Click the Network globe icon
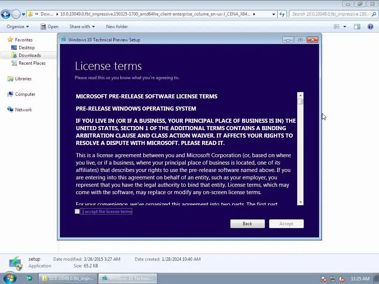 pyautogui.click(x=10, y=109)
